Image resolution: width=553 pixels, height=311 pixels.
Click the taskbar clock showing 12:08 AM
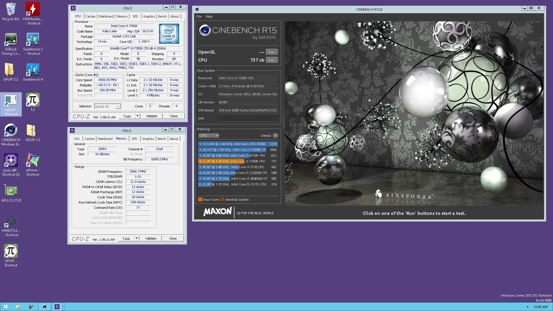[x=540, y=307]
